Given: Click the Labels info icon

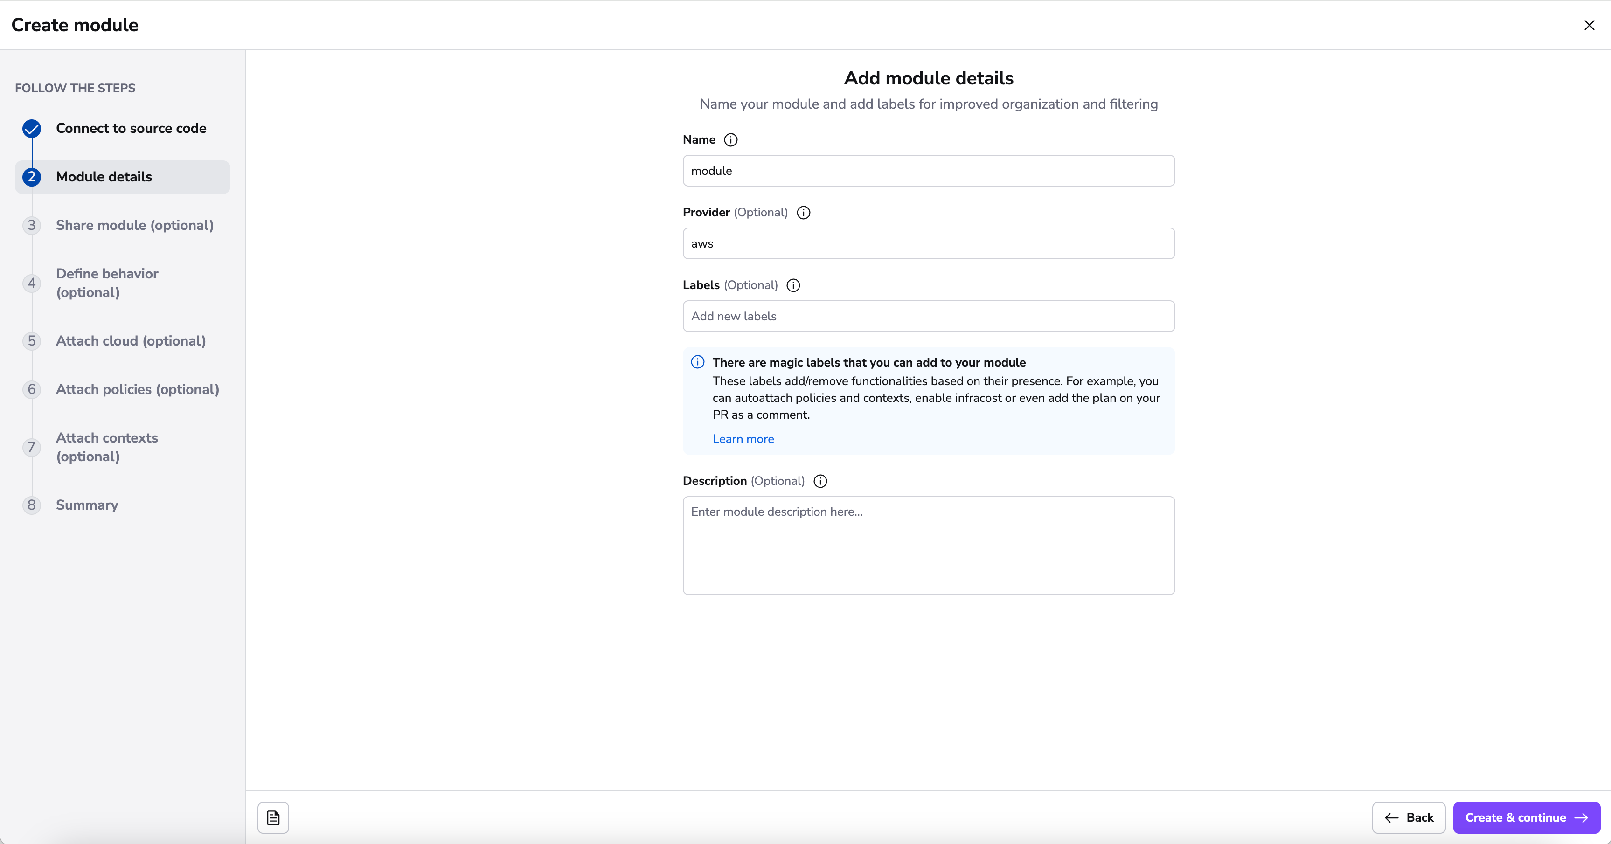Looking at the screenshot, I should (793, 285).
